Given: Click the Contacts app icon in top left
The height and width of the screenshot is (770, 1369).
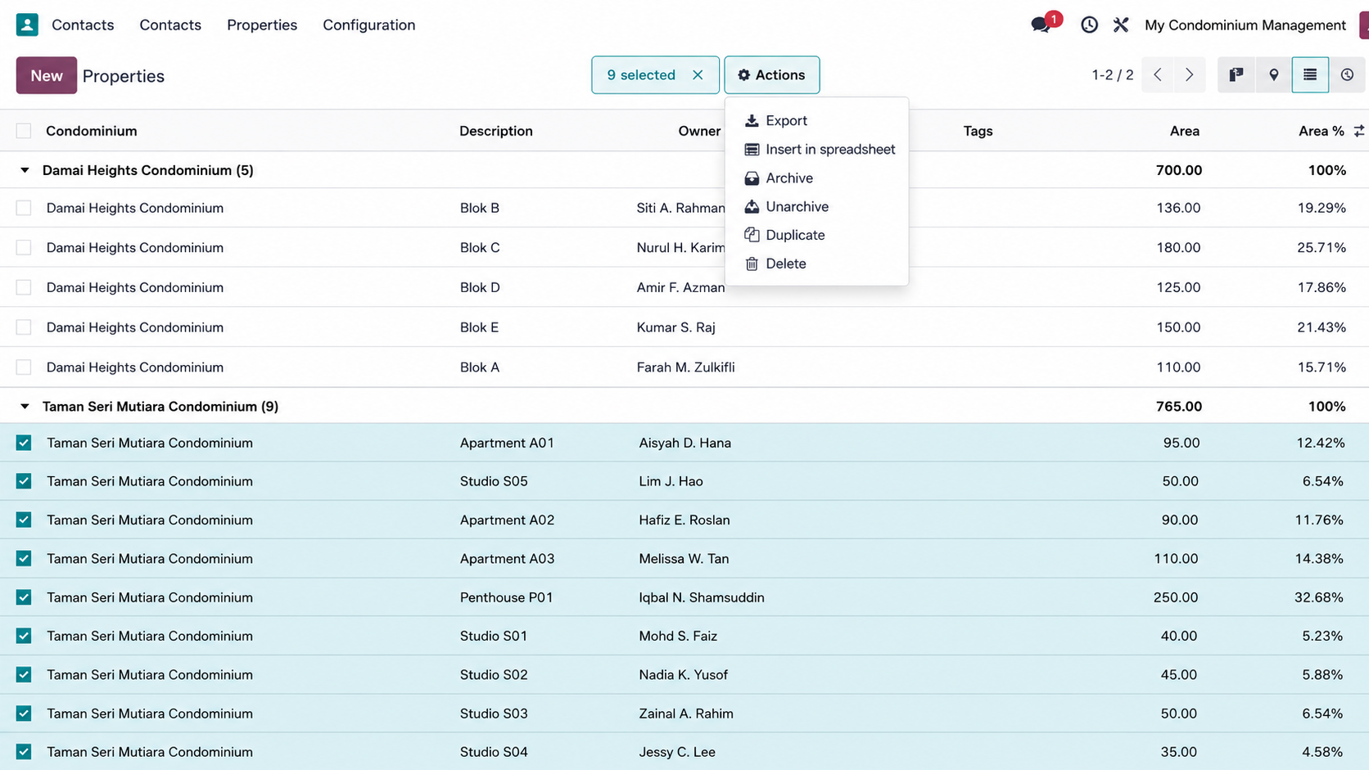Looking at the screenshot, I should [x=27, y=25].
